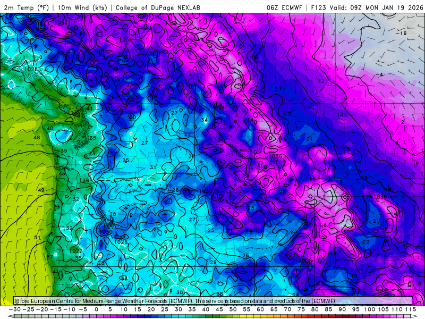Click the "51" temperature value offshore
This screenshot has width=425, height=319.
click(x=37, y=238)
